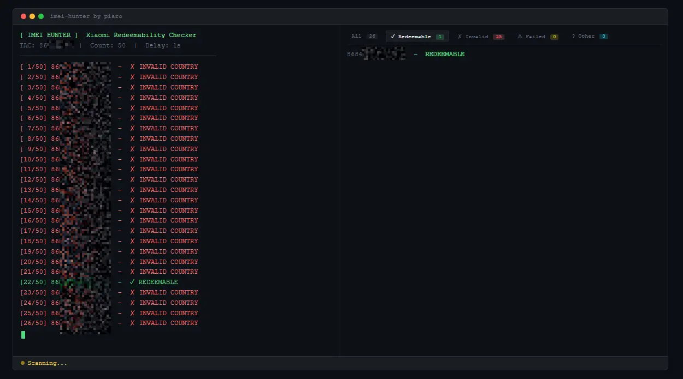Click the 'REDEEMABLE' result in the right pane

(x=445, y=54)
